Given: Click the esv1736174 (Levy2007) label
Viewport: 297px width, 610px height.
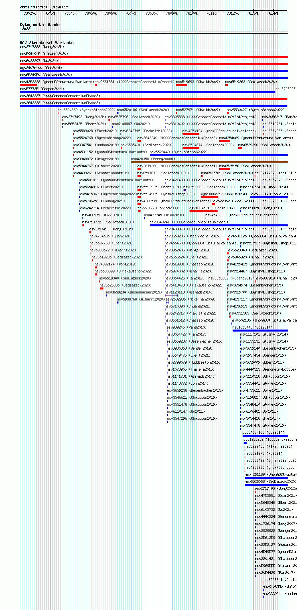Looking at the screenshot, I should tap(276, 524).
